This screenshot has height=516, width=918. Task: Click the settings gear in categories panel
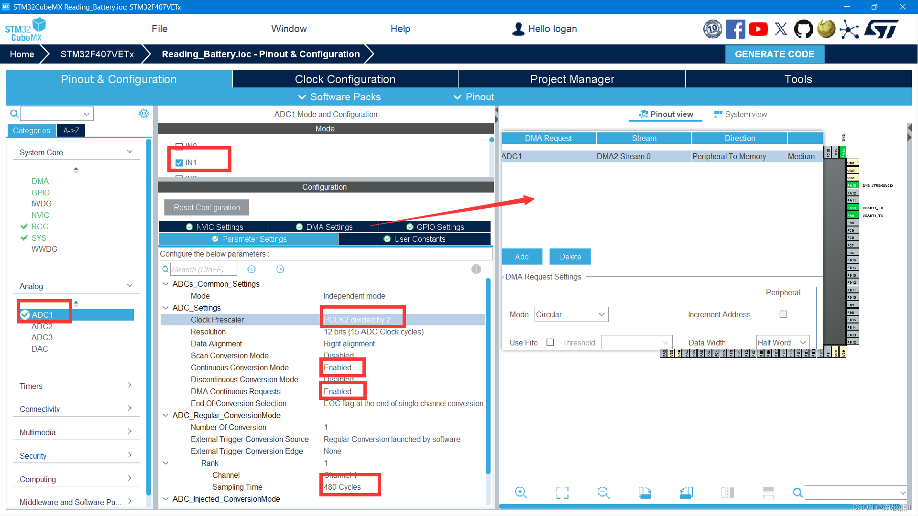pos(143,113)
